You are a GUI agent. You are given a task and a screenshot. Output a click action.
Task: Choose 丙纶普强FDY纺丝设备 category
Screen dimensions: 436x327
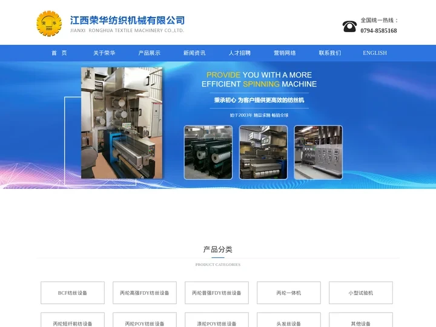[217, 293]
